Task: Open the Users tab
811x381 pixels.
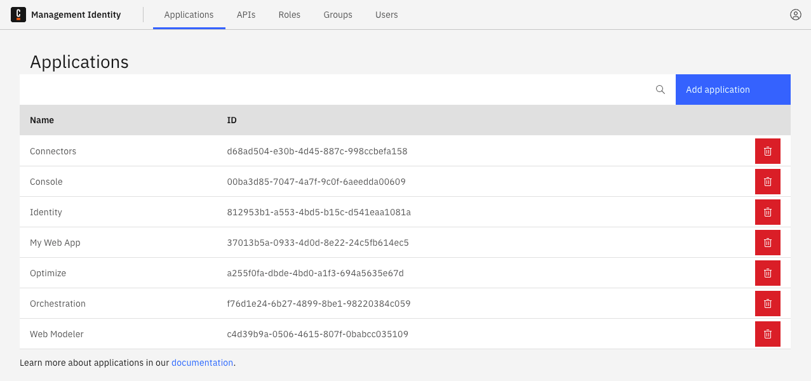Action: [386, 15]
